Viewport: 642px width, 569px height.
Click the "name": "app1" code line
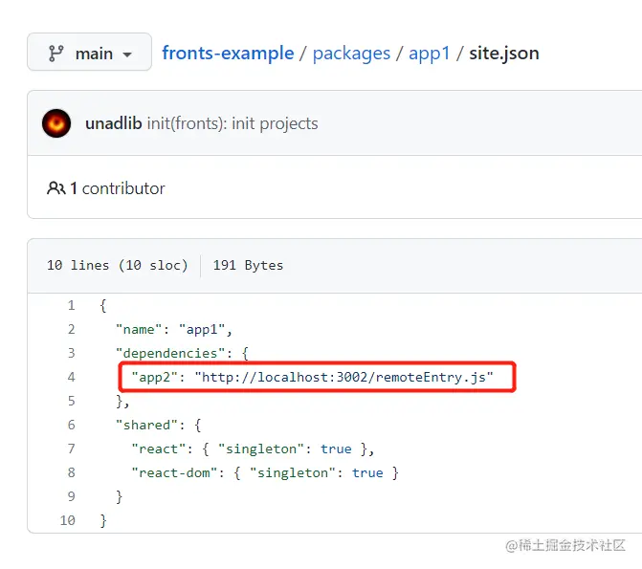coord(174,330)
